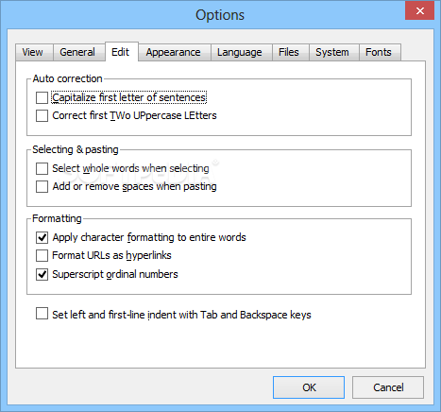Go to the System tab
The height and width of the screenshot is (412, 441).
pyautogui.click(x=333, y=52)
